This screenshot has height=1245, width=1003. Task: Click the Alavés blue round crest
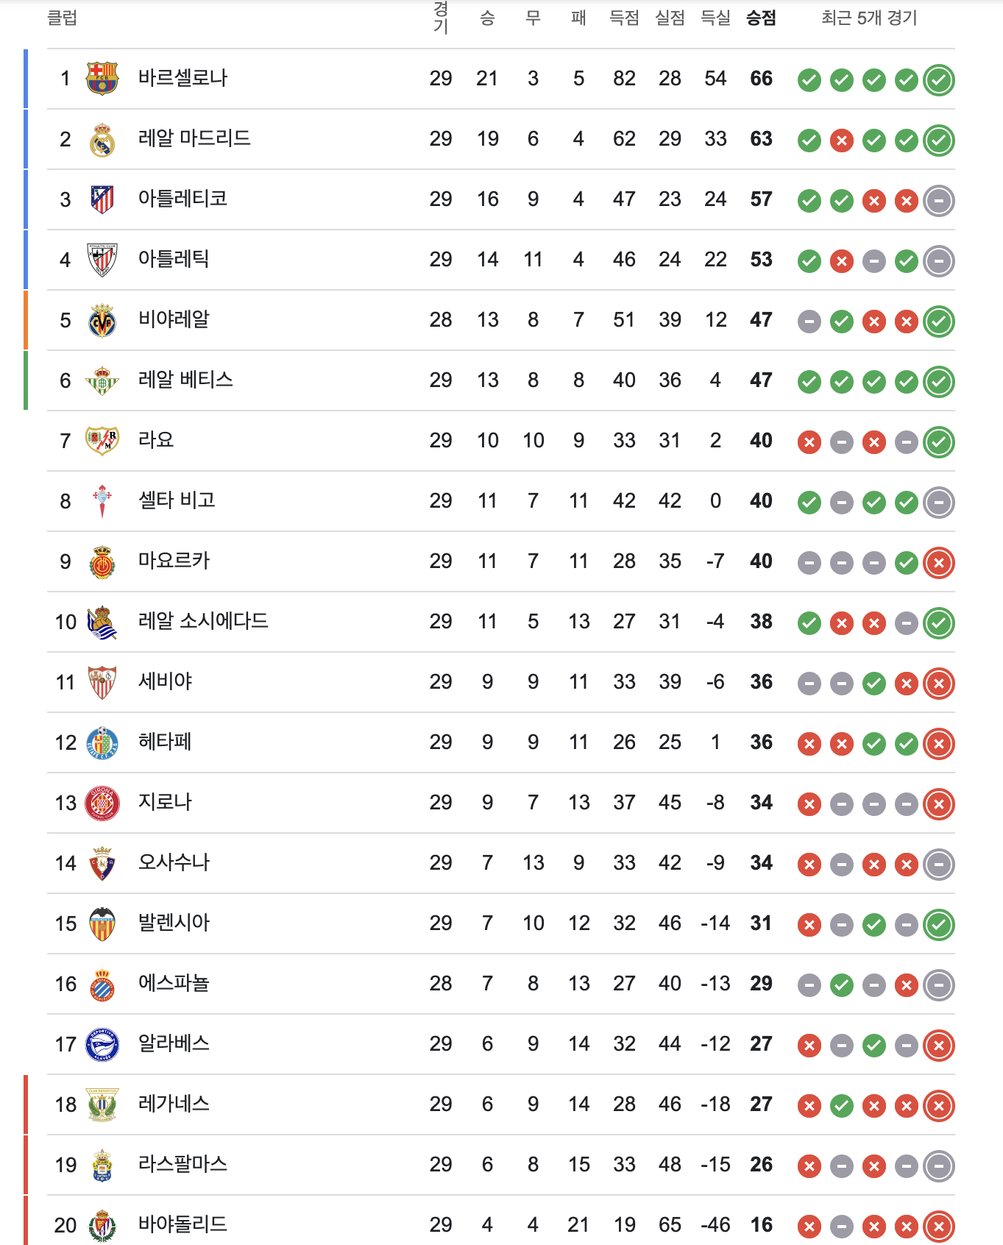(102, 1044)
